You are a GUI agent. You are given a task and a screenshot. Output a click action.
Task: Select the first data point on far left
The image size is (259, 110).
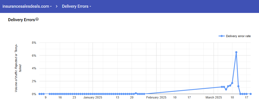tap(40, 94)
